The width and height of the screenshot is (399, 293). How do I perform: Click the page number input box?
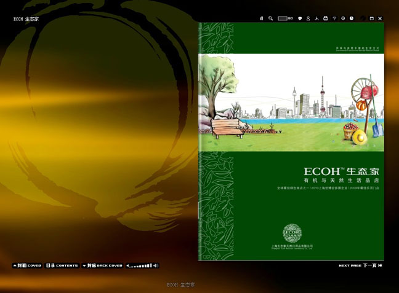coord(283,18)
